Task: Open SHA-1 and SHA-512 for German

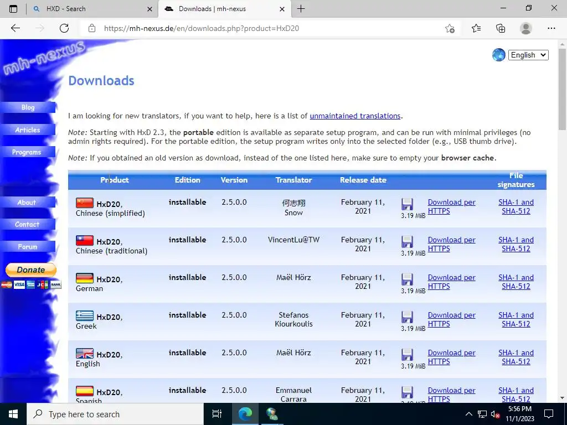Action: click(516, 282)
